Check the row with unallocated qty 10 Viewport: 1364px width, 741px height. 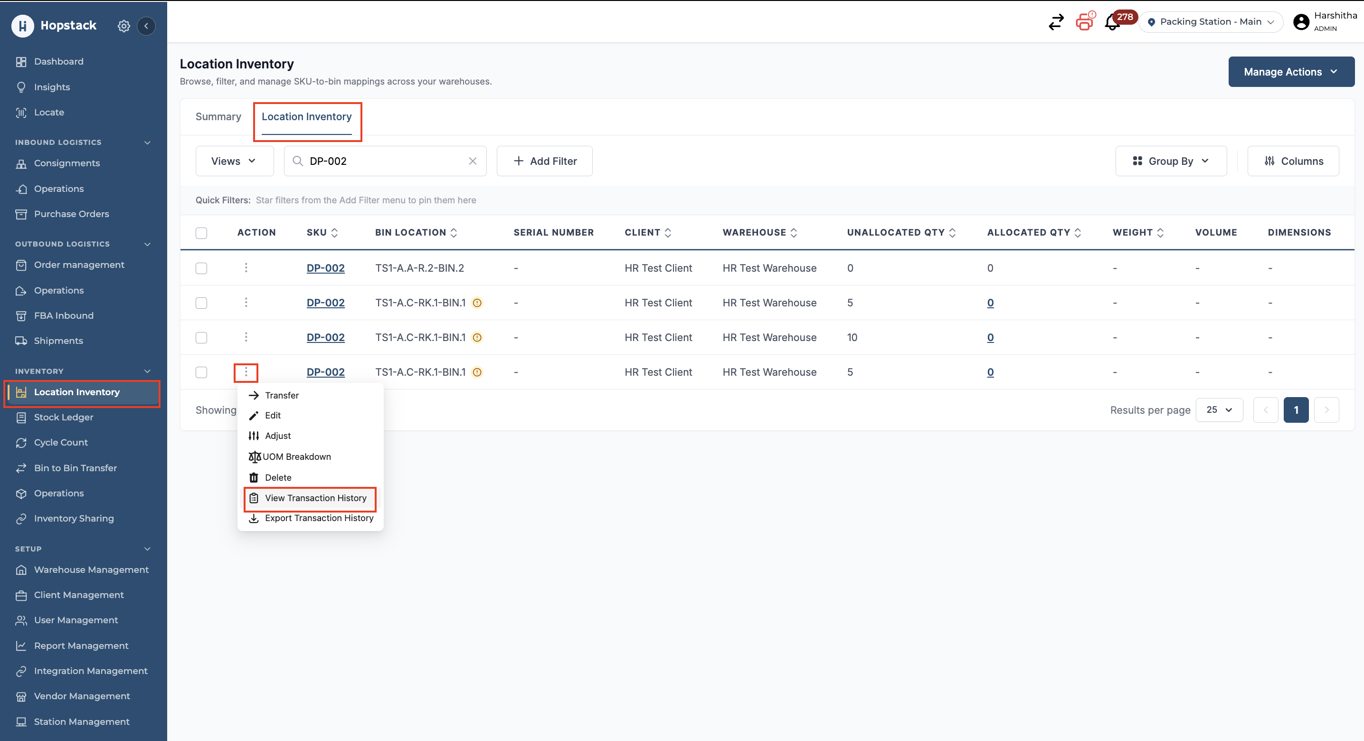point(201,337)
